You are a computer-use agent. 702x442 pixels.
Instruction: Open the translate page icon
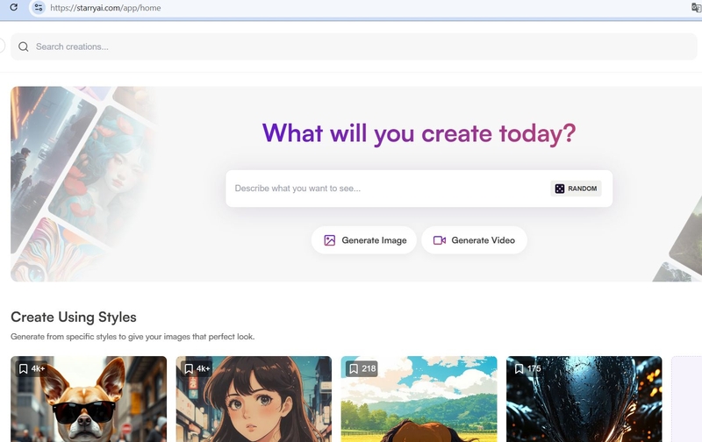click(x=696, y=8)
